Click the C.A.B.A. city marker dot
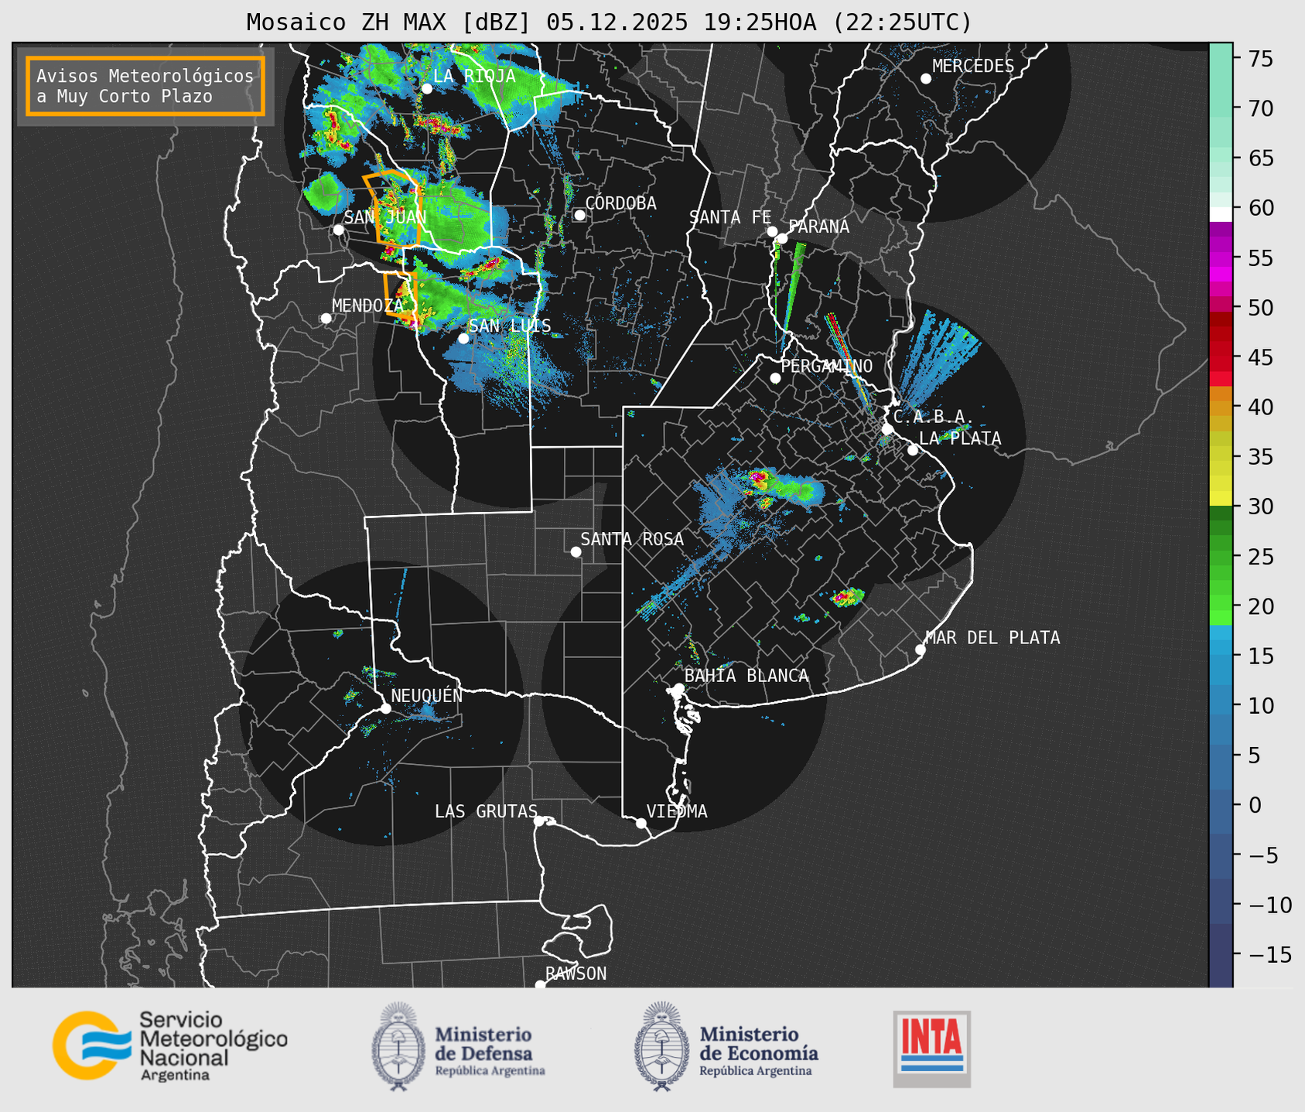Image resolution: width=1305 pixels, height=1112 pixels. [x=887, y=428]
